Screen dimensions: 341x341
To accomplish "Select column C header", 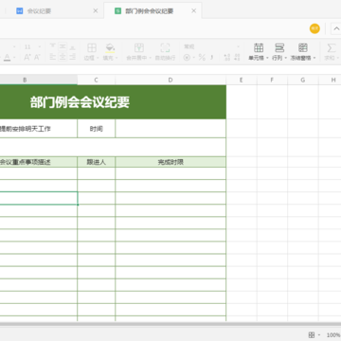I will tap(97, 81).
